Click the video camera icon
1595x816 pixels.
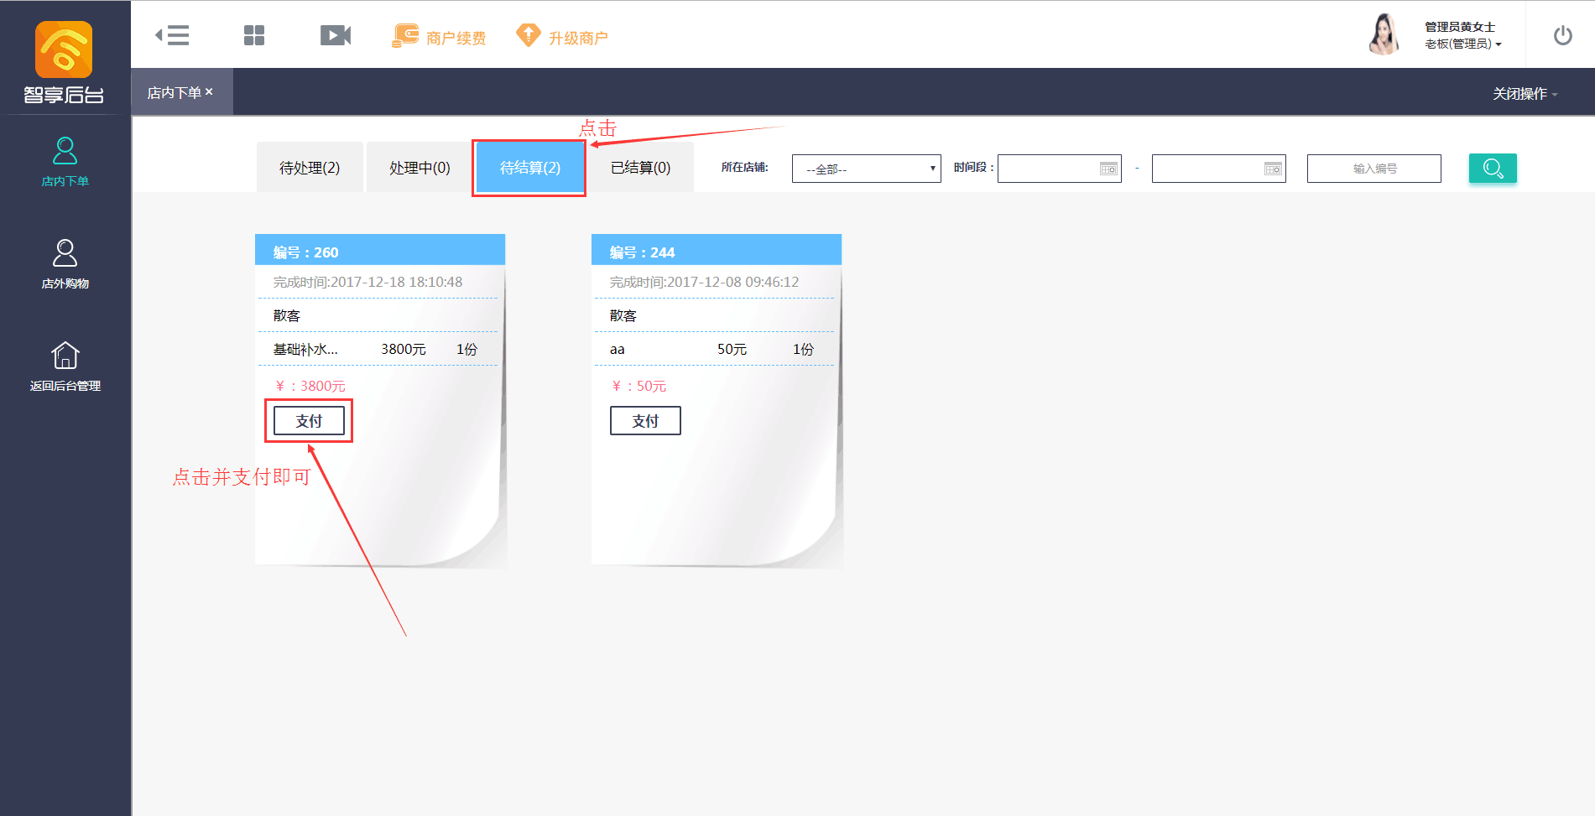(336, 35)
